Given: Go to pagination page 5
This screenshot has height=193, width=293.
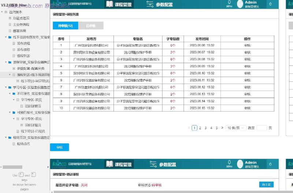Looking at the screenshot, I should 217,128.
